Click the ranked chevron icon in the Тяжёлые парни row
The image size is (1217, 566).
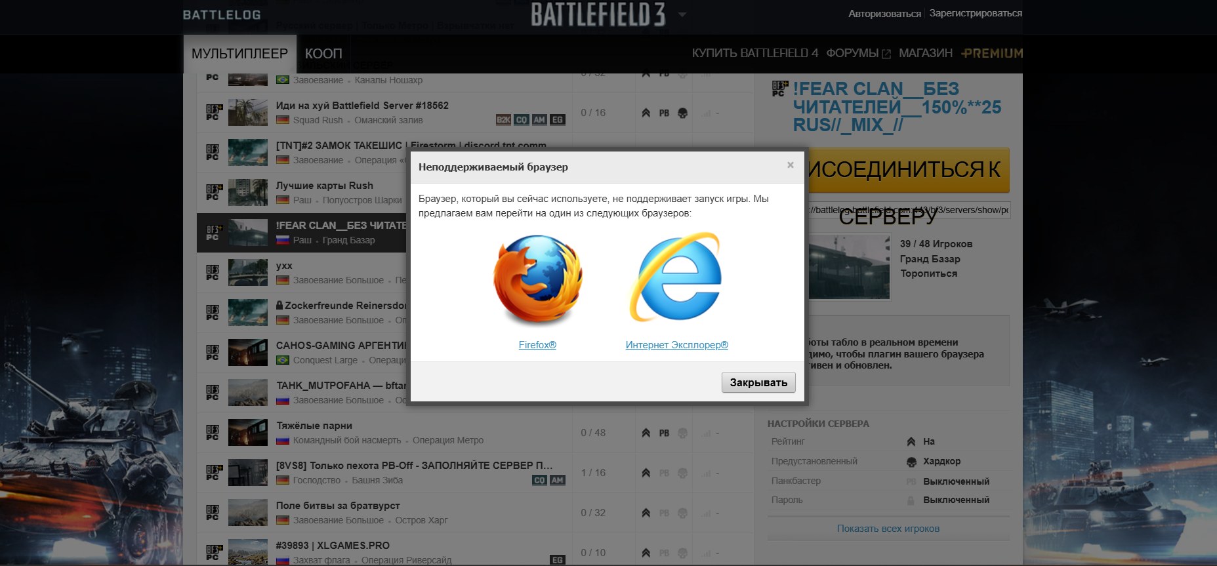[x=646, y=433]
